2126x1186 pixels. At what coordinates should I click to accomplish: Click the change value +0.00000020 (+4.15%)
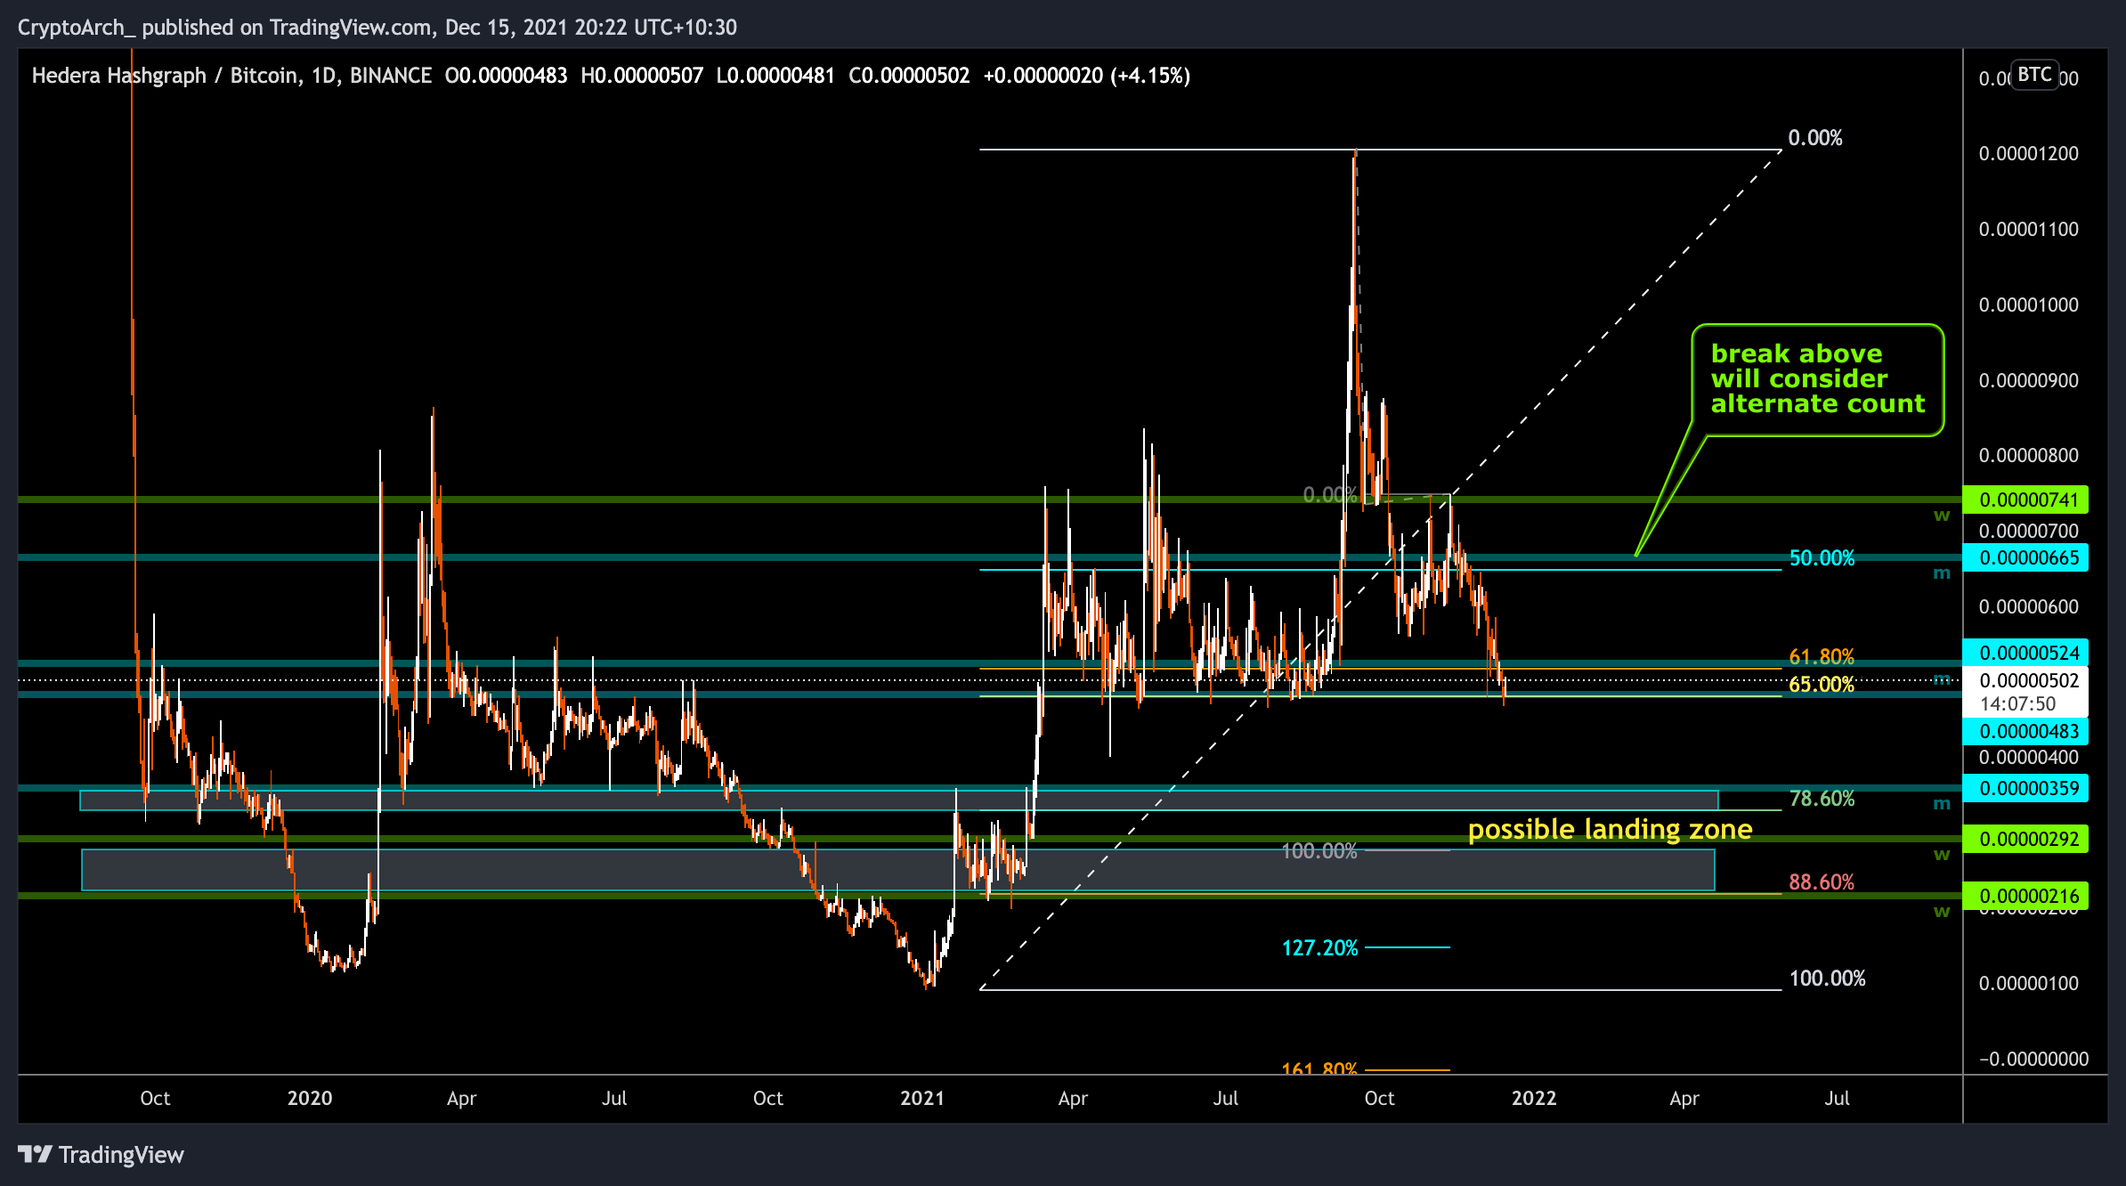[x=1086, y=76]
